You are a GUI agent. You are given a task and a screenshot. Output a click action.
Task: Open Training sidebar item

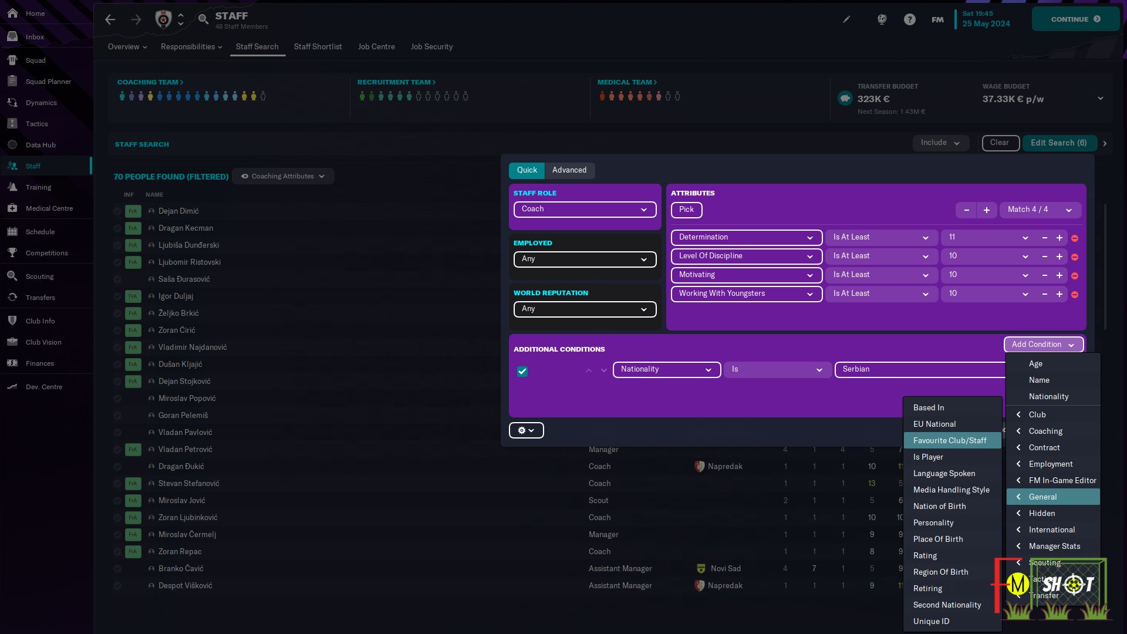click(x=38, y=187)
